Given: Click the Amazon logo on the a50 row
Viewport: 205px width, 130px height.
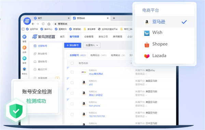Looking at the screenshot, I should coord(84,82).
